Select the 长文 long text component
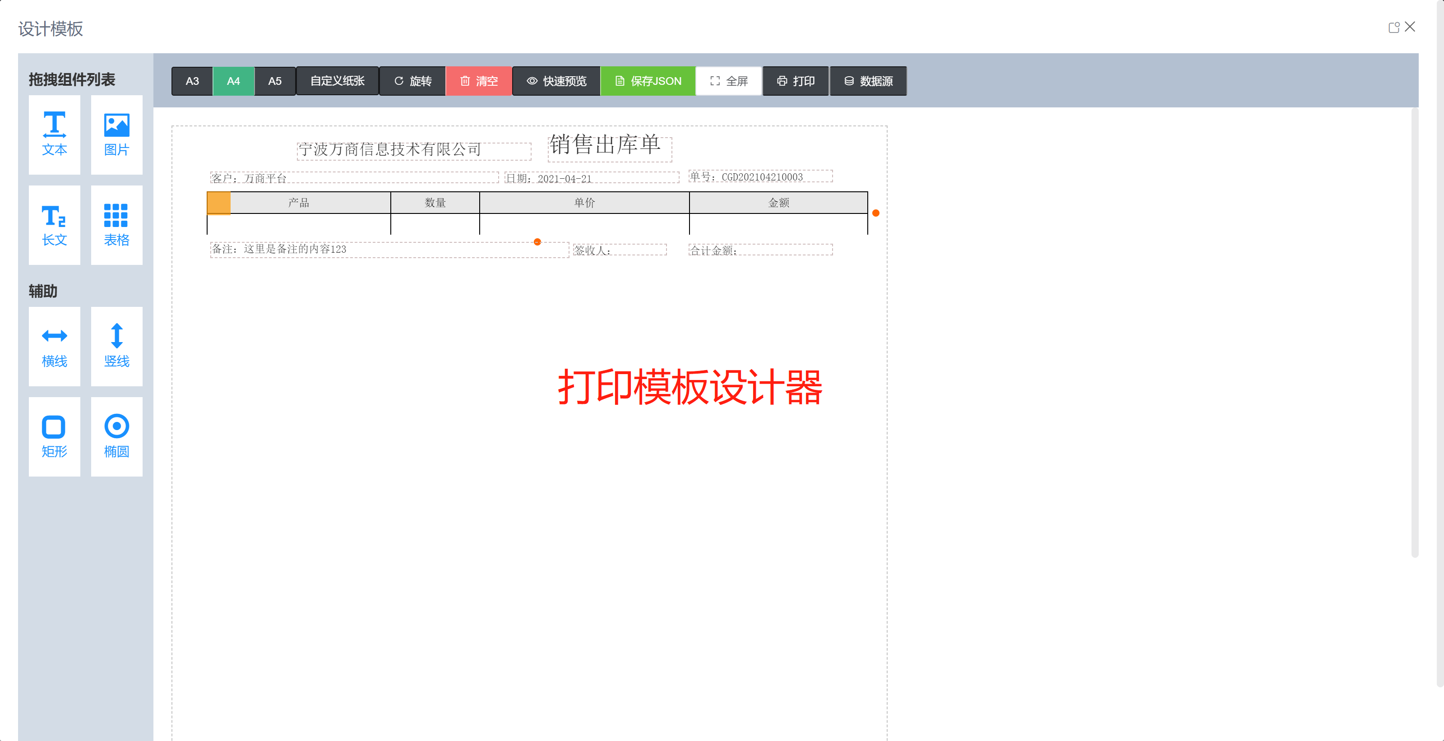The height and width of the screenshot is (741, 1444). point(54,225)
